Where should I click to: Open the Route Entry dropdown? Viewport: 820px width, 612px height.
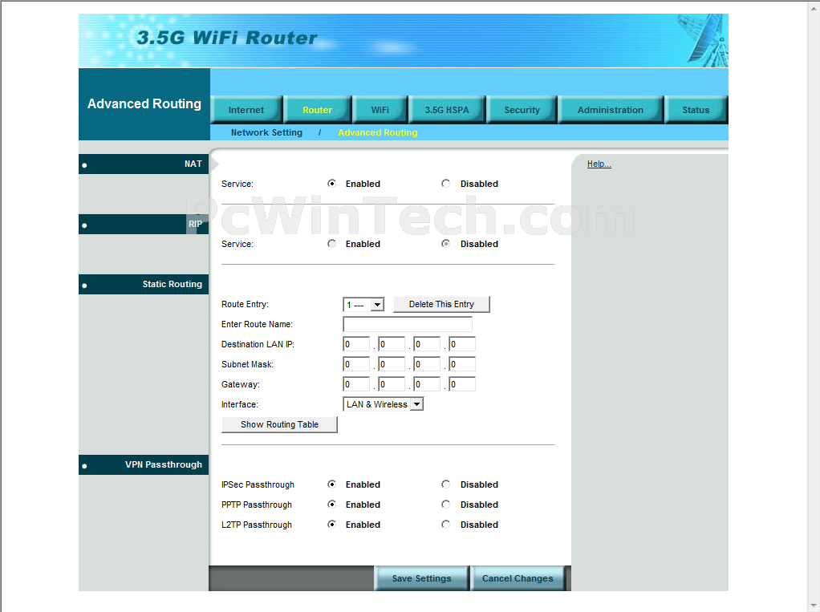(x=363, y=304)
